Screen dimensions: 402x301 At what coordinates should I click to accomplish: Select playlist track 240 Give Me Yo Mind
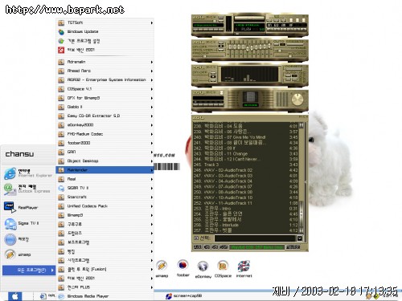[245, 137]
